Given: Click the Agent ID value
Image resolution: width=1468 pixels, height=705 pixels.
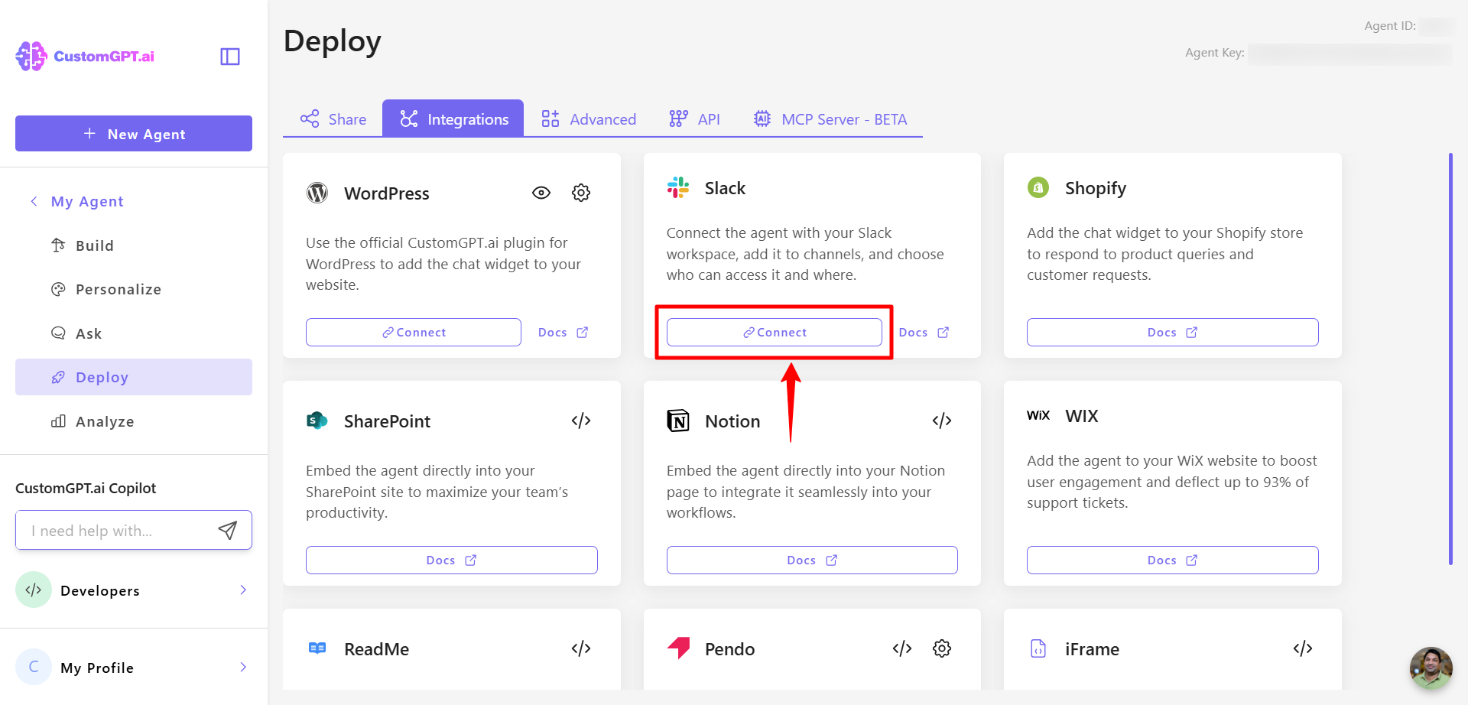Looking at the screenshot, I should pos(1437,26).
